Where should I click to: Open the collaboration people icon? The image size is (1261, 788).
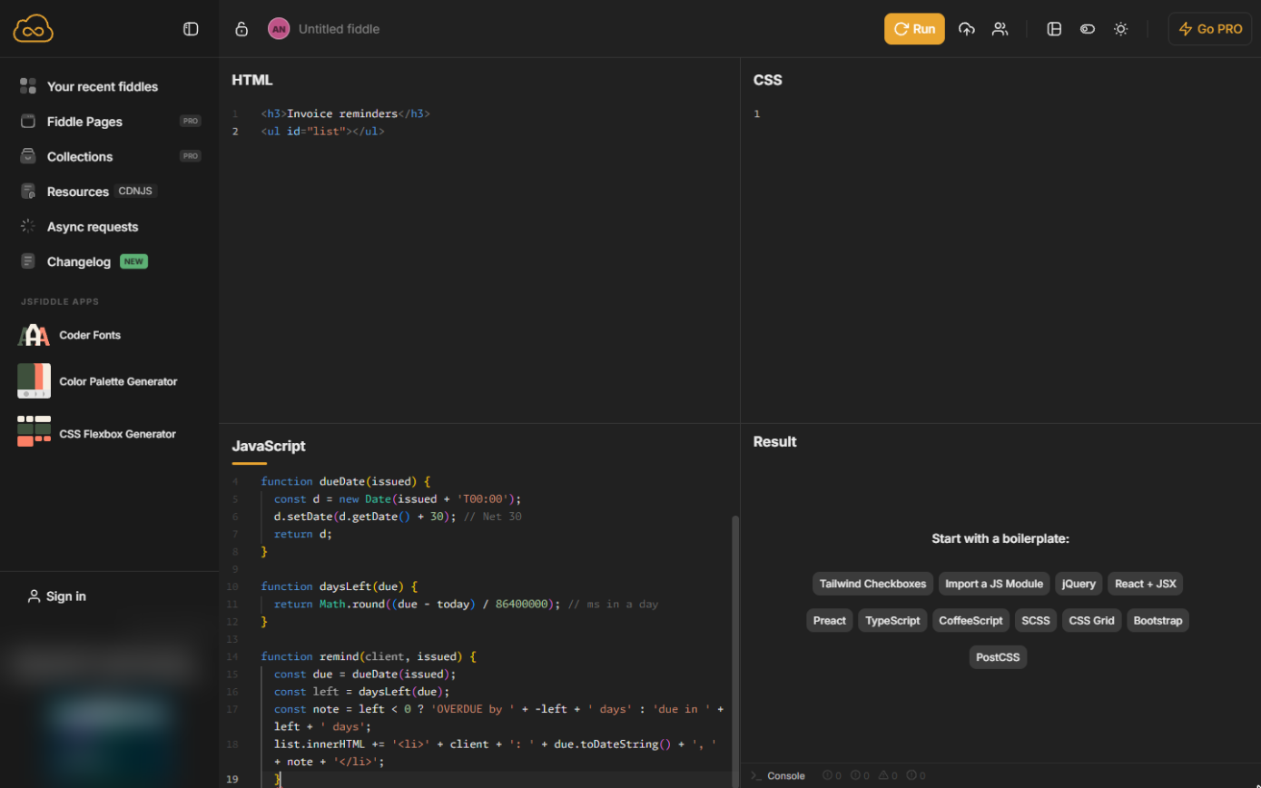[x=1000, y=29]
